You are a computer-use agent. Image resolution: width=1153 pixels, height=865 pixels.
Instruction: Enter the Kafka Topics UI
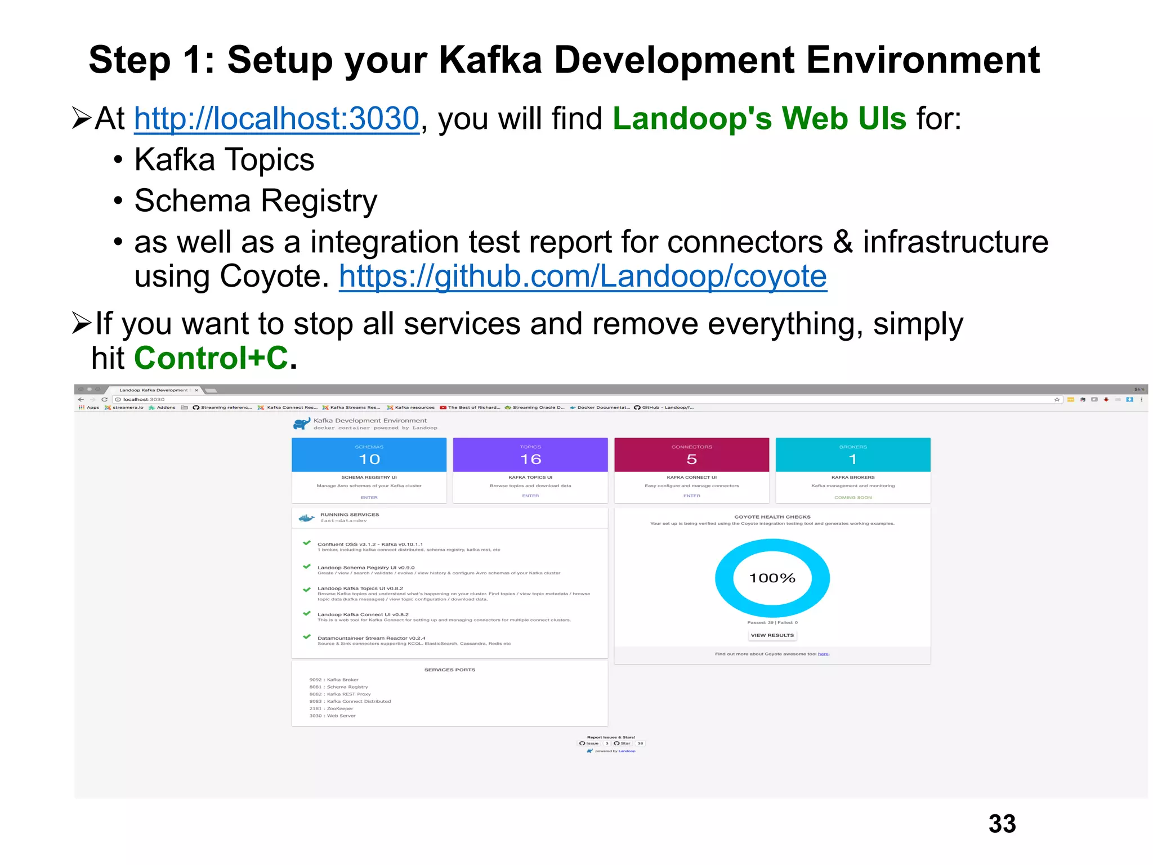530,496
